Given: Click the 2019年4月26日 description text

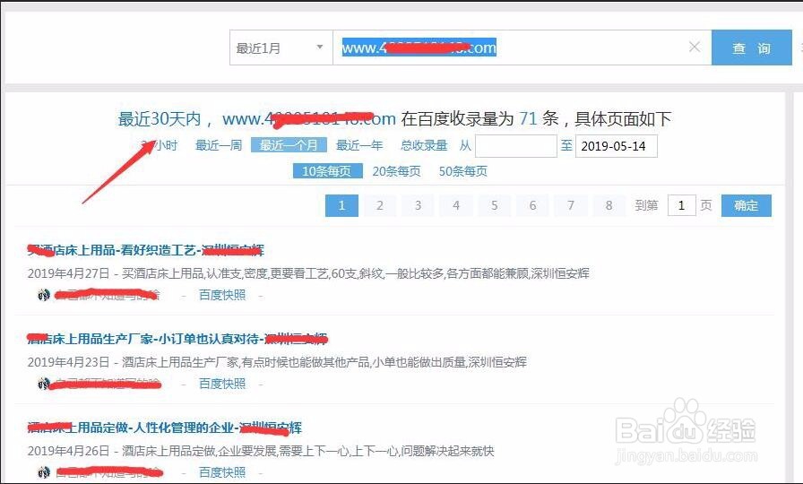Looking at the screenshot, I should (261, 451).
